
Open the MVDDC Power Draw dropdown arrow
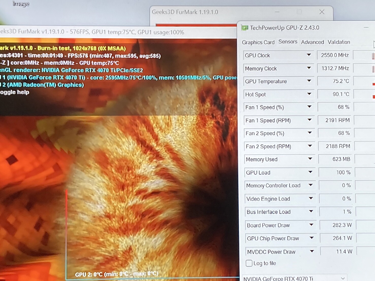click(312, 251)
